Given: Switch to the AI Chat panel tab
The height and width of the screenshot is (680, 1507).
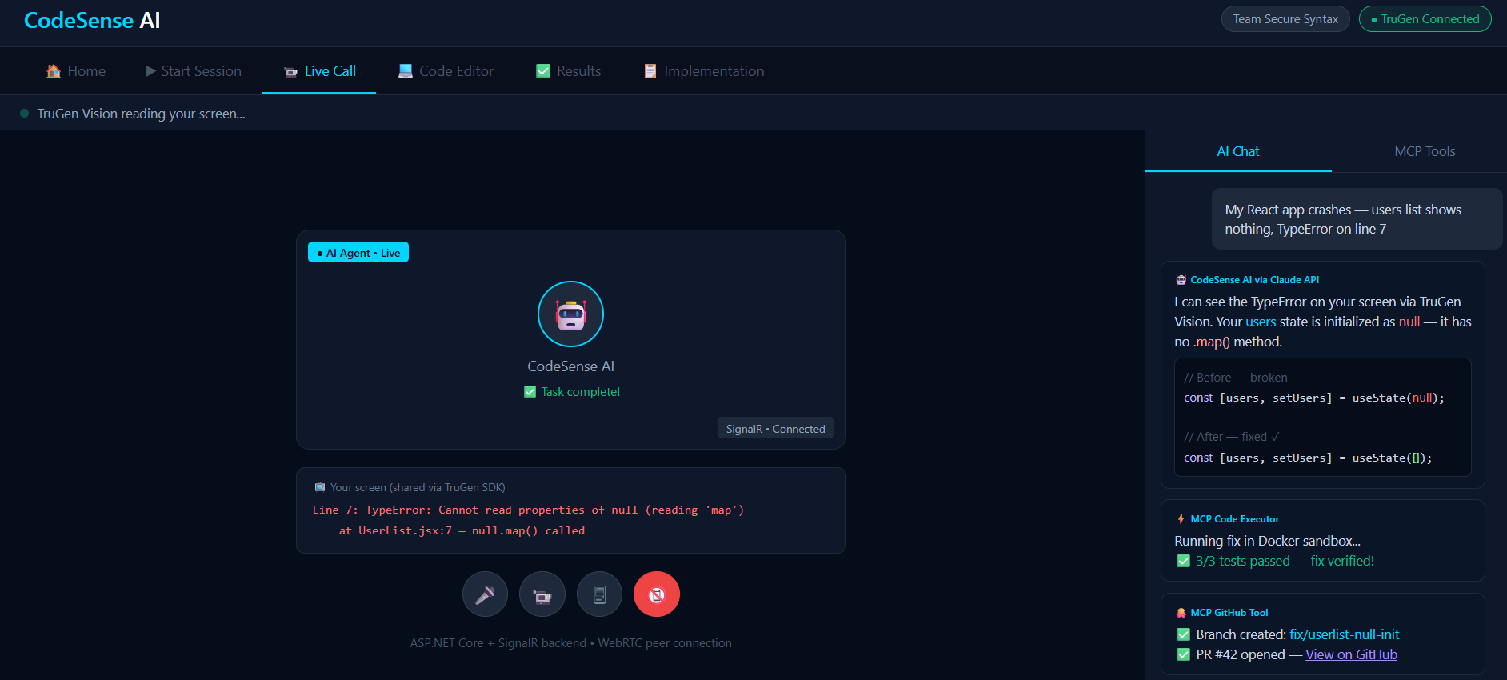Looking at the screenshot, I should coord(1238,151).
